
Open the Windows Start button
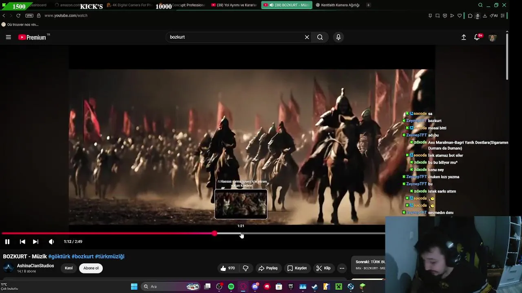pyautogui.click(x=134, y=286)
